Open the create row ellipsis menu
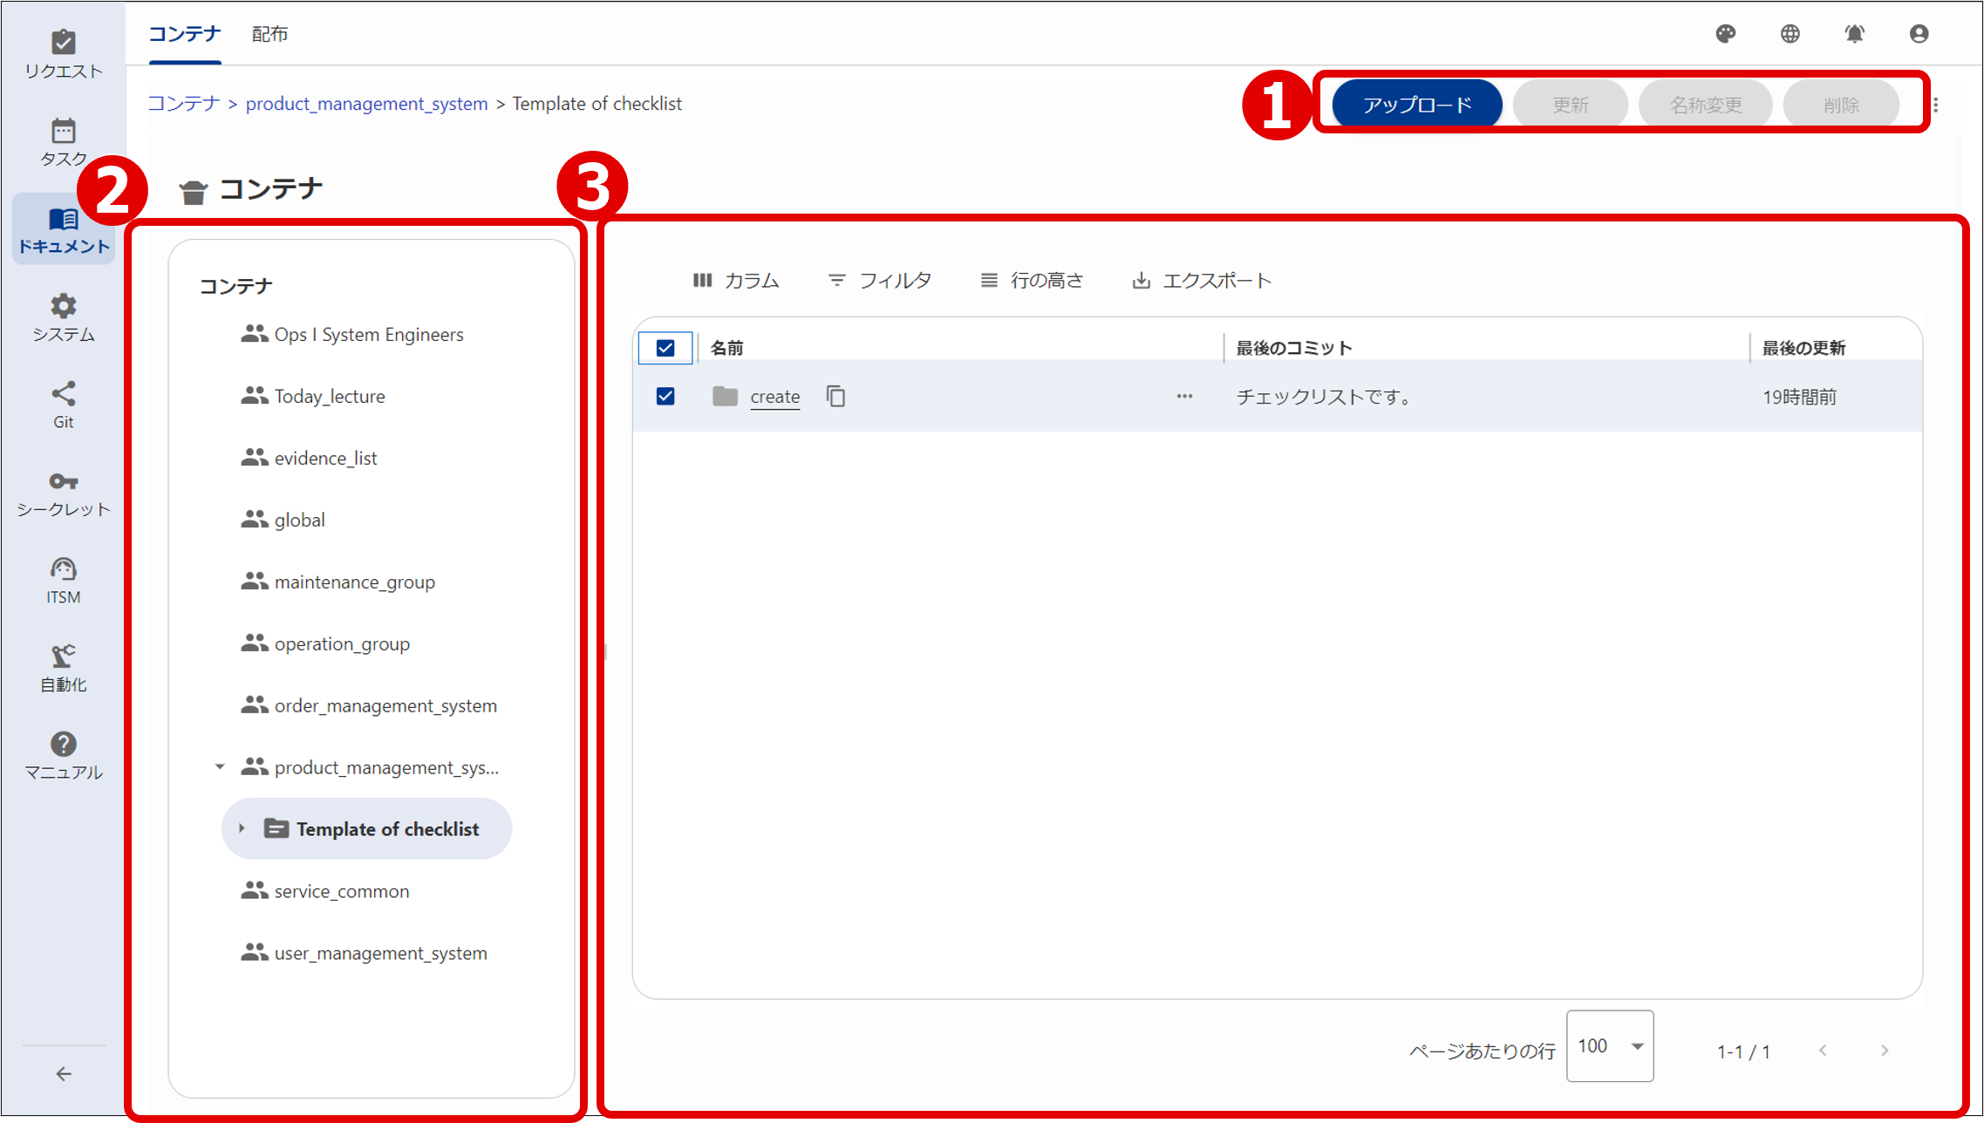 pyautogui.click(x=1184, y=396)
